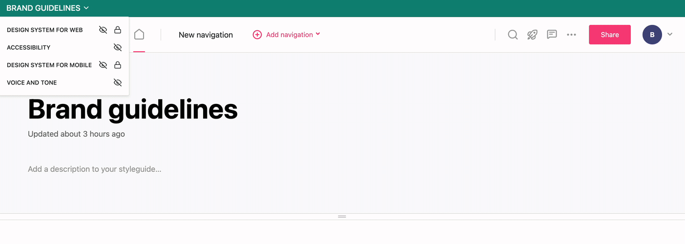685x244 pixels.
Task: Click the 'Updated about 3 hours ago' text
Action: pyautogui.click(x=76, y=134)
